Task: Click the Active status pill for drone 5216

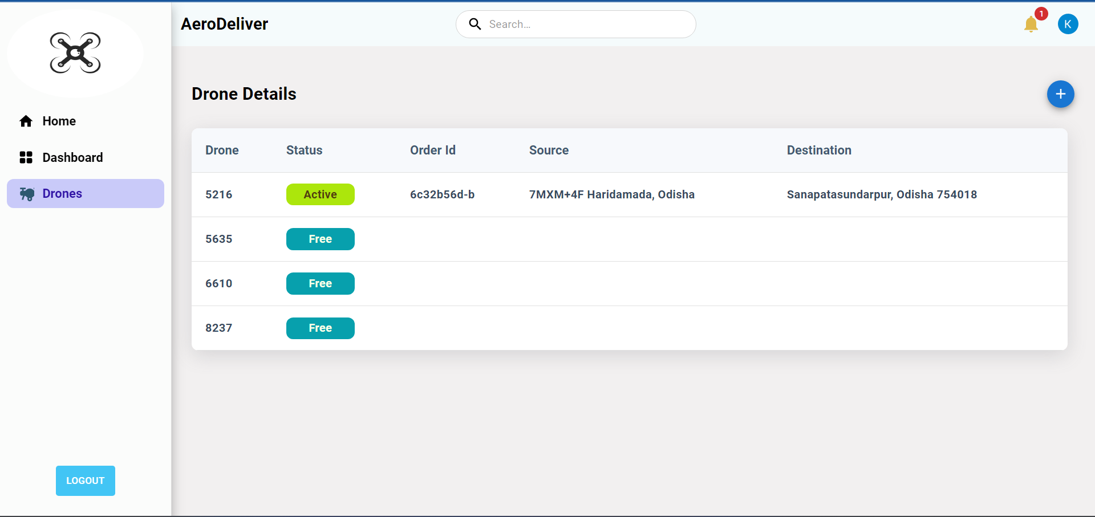Action: click(320, 194)
